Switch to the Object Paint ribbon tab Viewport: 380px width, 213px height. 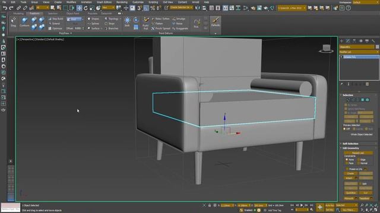click(x=72, y=14)
